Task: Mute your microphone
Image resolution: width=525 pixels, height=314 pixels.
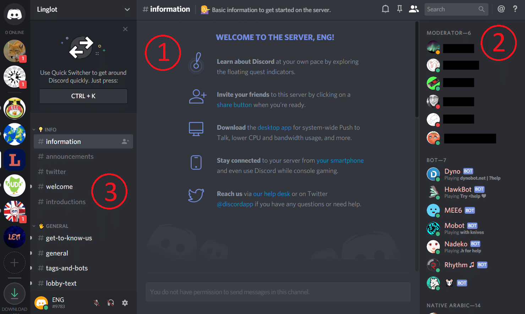Action: point(96,303)
